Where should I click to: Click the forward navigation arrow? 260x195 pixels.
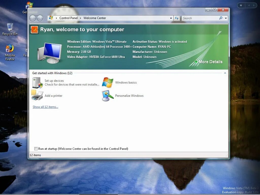[40, 18]
